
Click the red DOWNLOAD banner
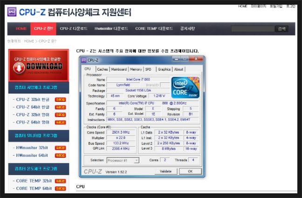pos(39,65)
